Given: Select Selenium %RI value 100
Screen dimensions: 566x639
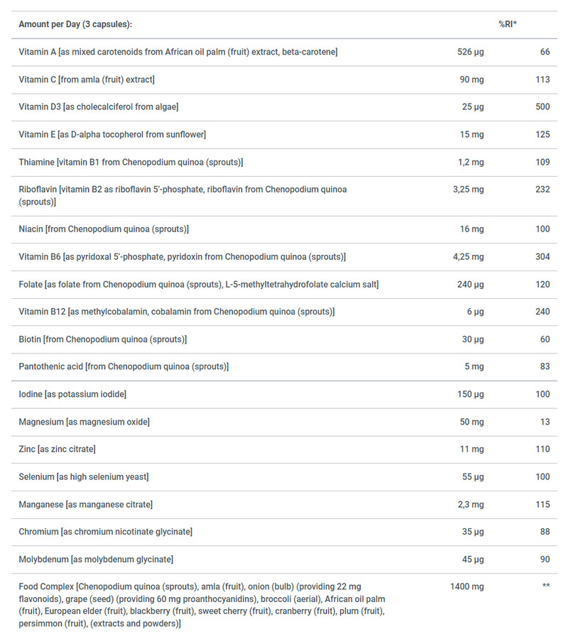Looking at the screenshot, I should point(543,477).
